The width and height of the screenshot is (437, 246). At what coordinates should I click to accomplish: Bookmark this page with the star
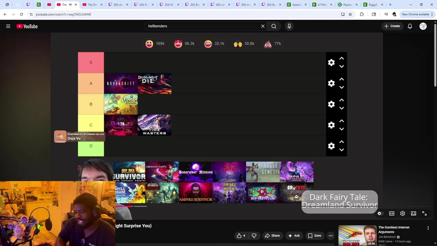click(x=350, y=14)
